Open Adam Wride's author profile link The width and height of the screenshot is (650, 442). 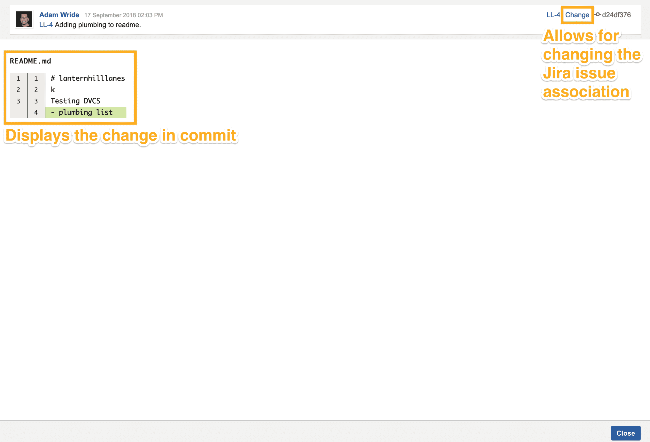[x=59, y=15]
